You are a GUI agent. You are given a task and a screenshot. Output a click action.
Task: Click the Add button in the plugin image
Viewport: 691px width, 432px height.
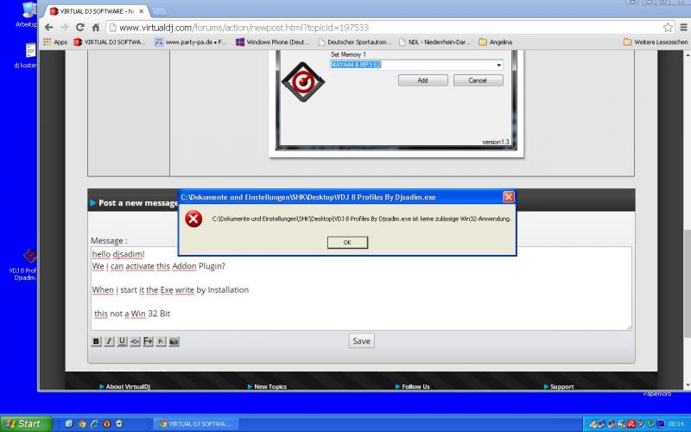pos(422,80)
